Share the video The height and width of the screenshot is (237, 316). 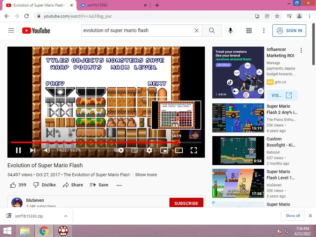pyautogui.click(x=73, y=185)
